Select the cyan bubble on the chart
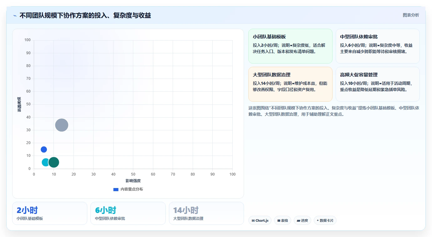 [46, 162]
